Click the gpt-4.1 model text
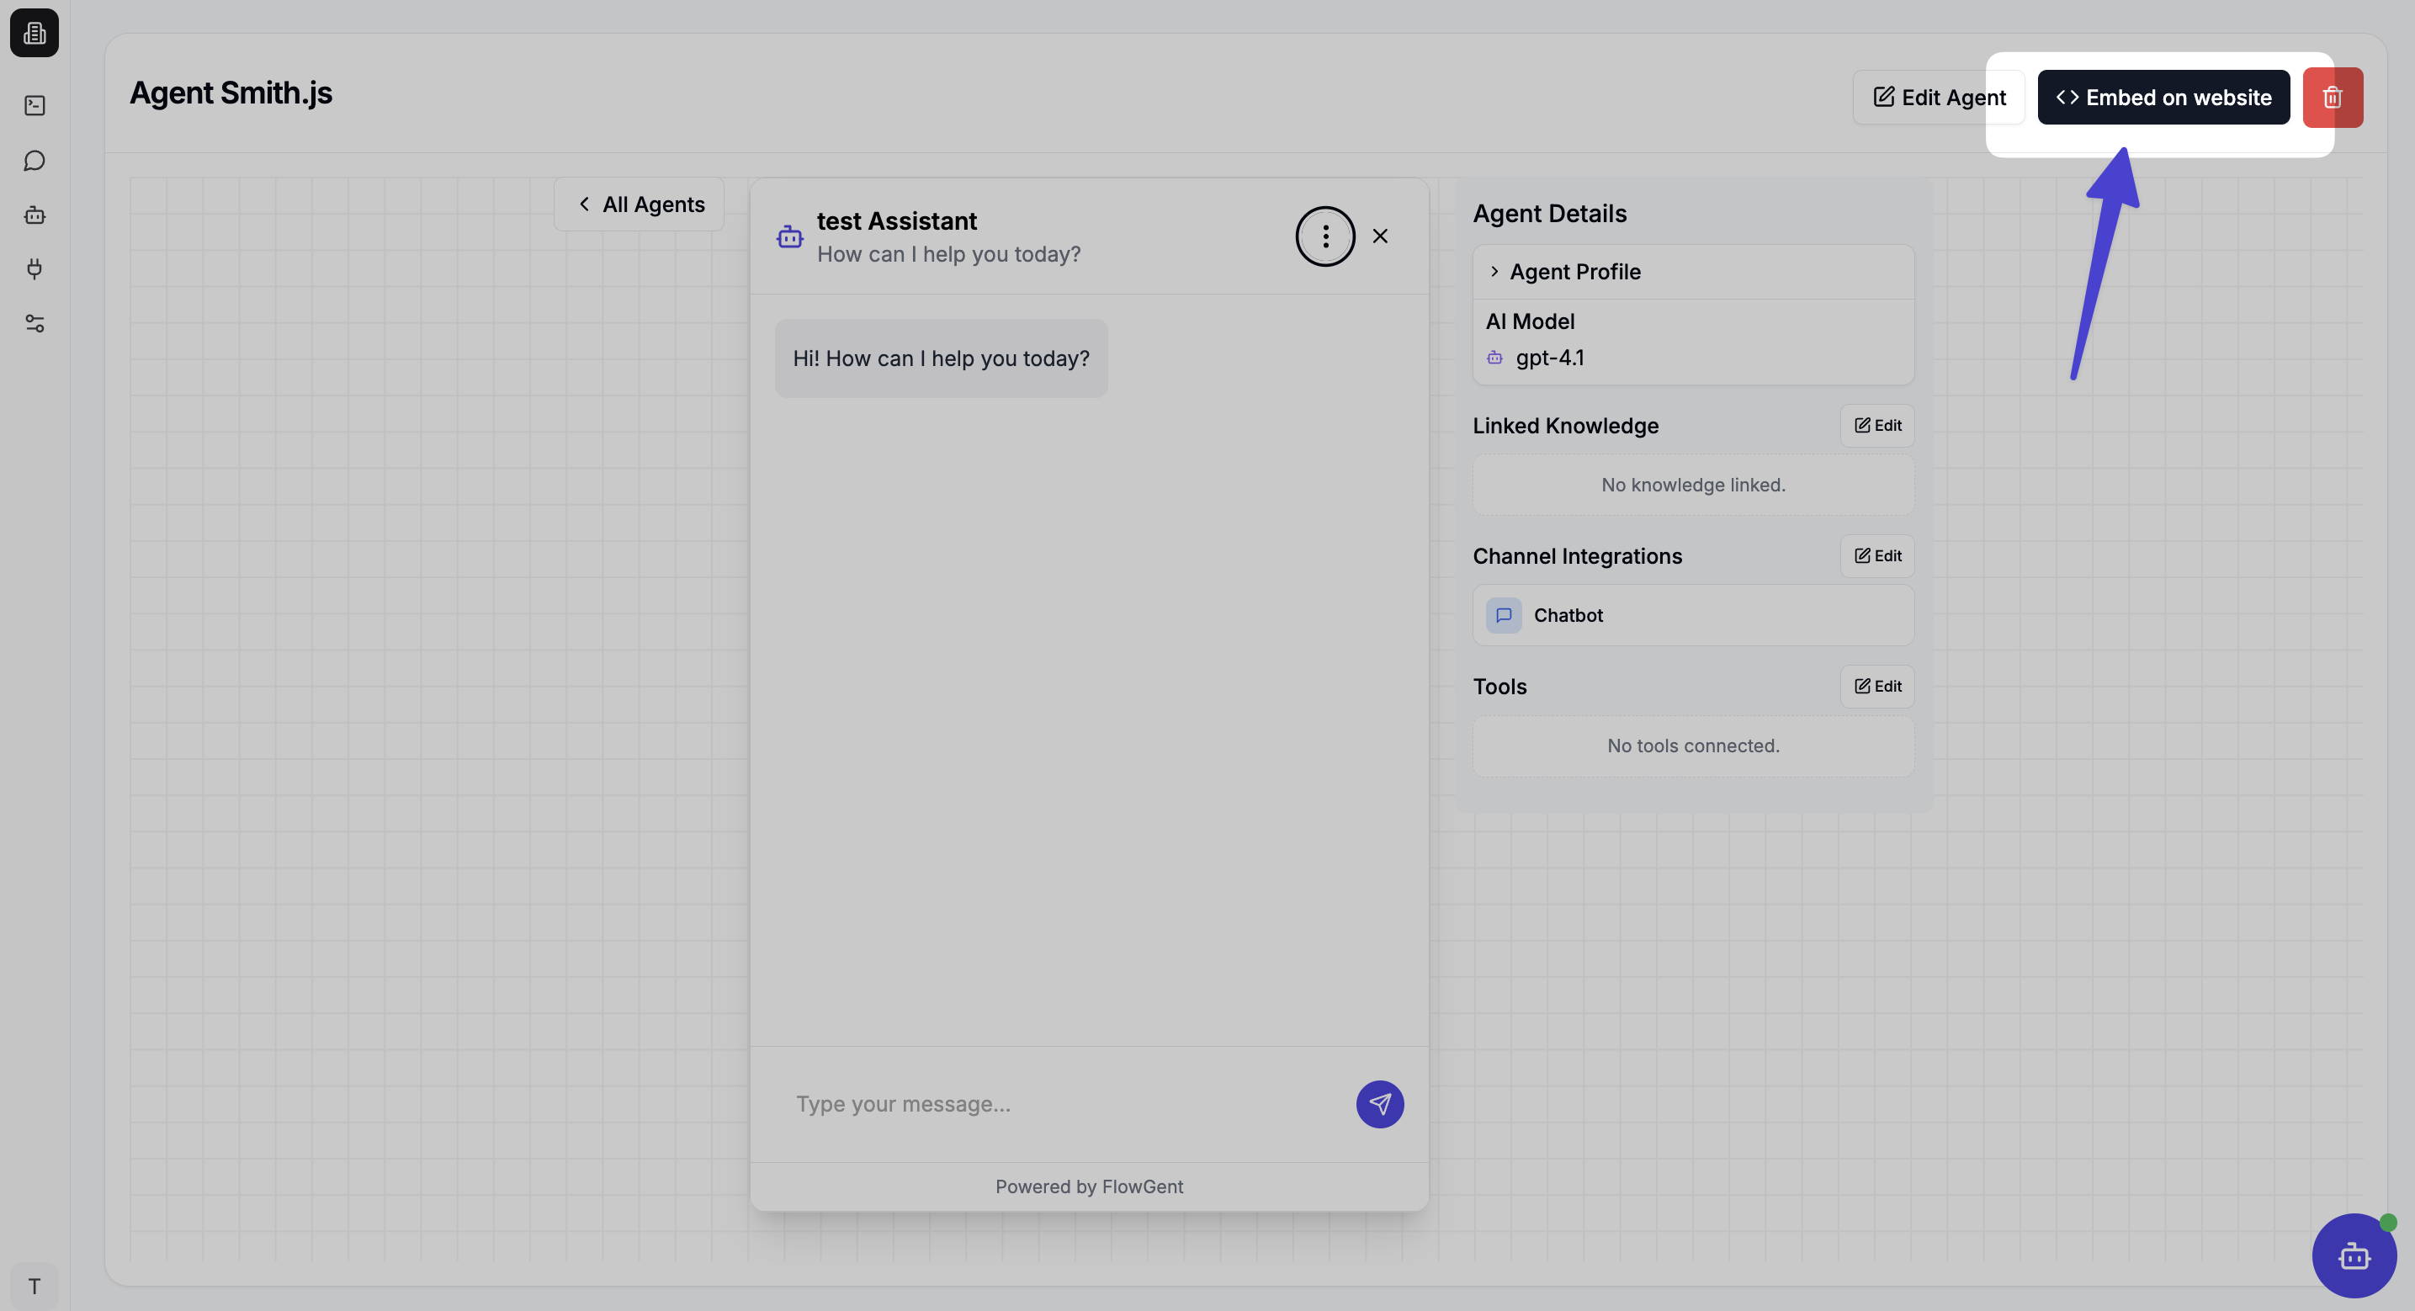Screen dimensions: 2415x1311 click(1550, 358)
